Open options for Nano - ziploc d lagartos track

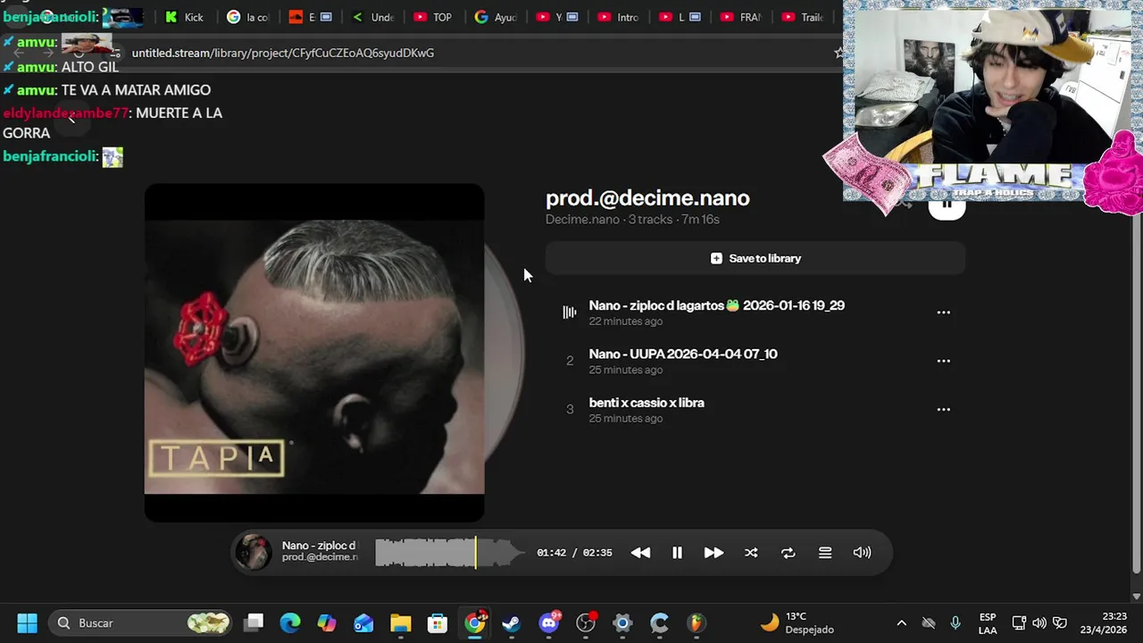click(x=943, y=313)
